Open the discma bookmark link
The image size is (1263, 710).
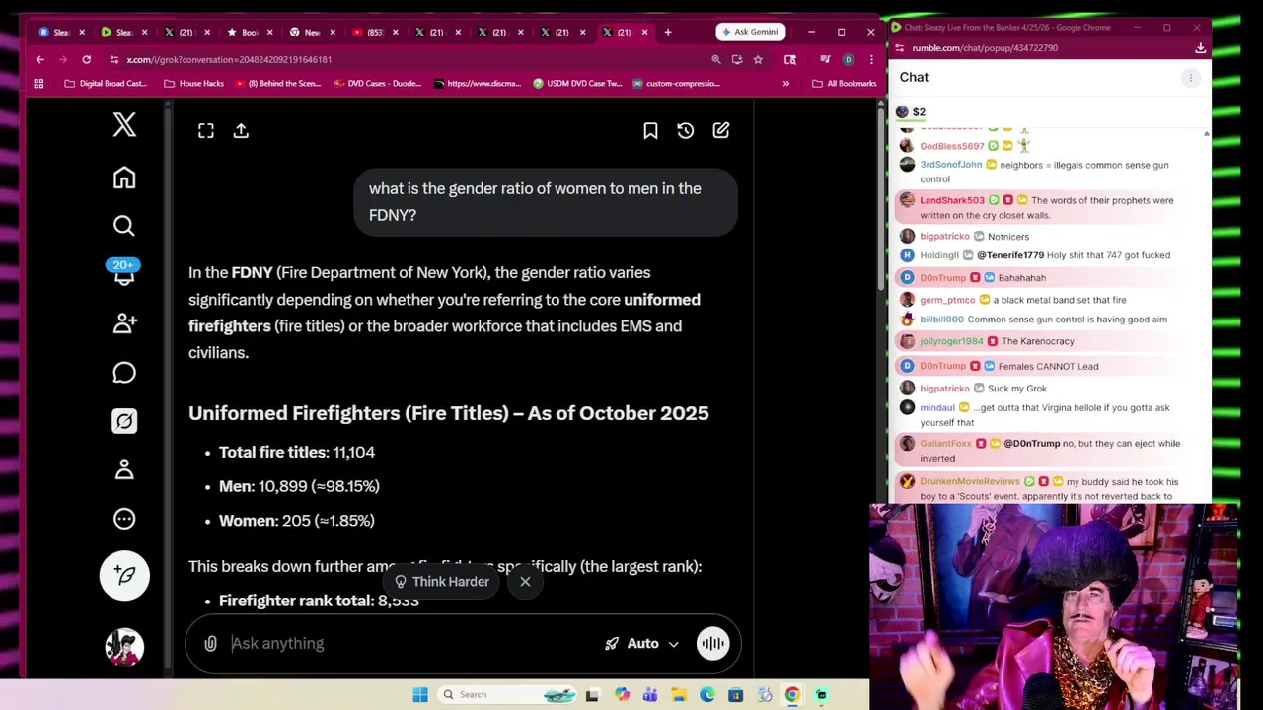(x=478, y=84)
